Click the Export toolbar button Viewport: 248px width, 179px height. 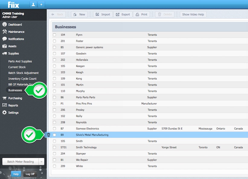point(123,15)
